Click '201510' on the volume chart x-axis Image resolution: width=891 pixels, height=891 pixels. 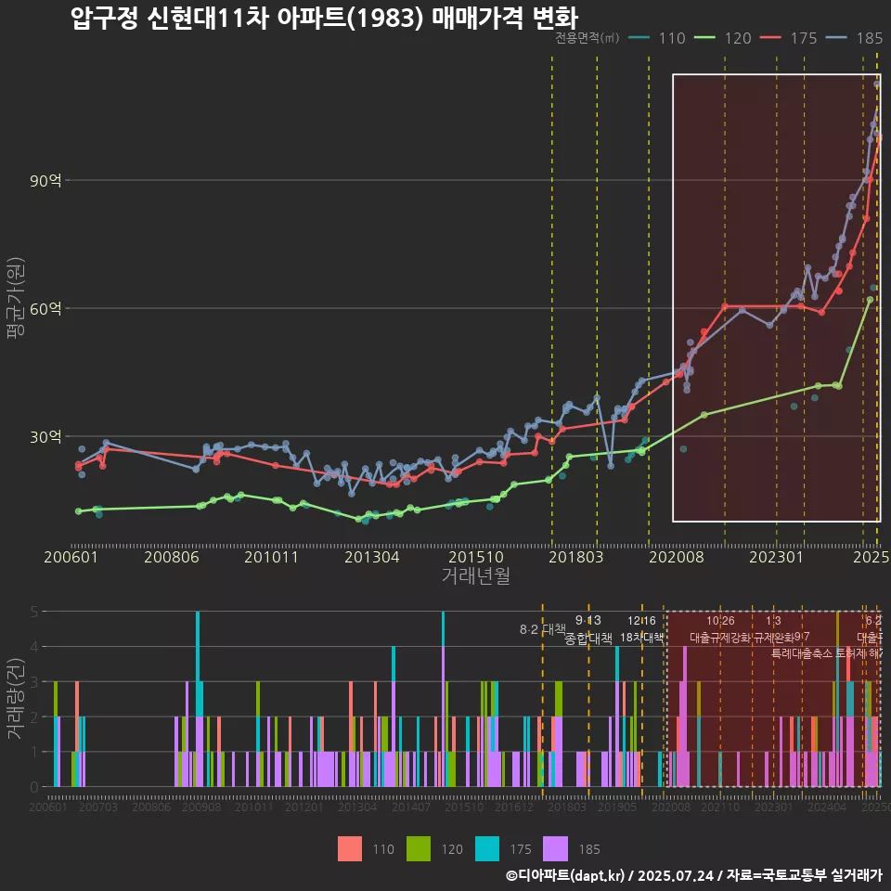[x=464, y=807]
